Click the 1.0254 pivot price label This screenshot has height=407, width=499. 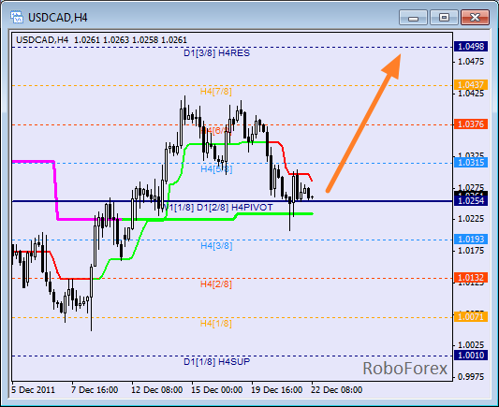pyautogui.click(x=471, y=201)
